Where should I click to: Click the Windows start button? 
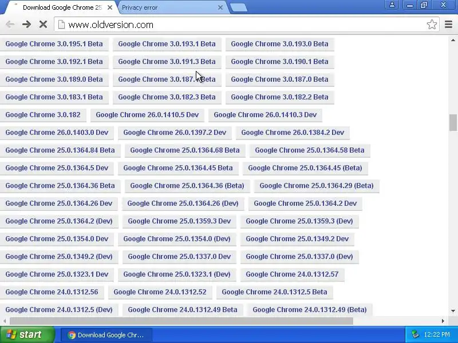click(27, 334)
